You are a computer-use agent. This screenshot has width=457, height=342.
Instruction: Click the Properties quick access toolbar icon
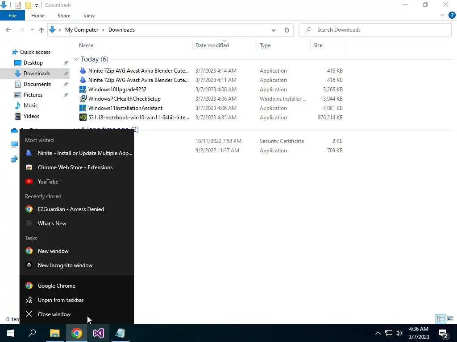[x=18, y=5]
